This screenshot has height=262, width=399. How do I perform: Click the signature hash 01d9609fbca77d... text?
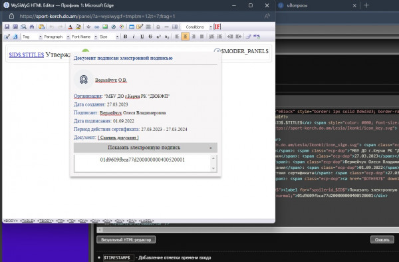click(142, 160)
